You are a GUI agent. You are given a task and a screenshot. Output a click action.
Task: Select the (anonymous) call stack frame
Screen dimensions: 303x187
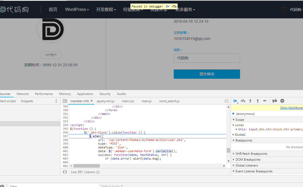point(245,114)
